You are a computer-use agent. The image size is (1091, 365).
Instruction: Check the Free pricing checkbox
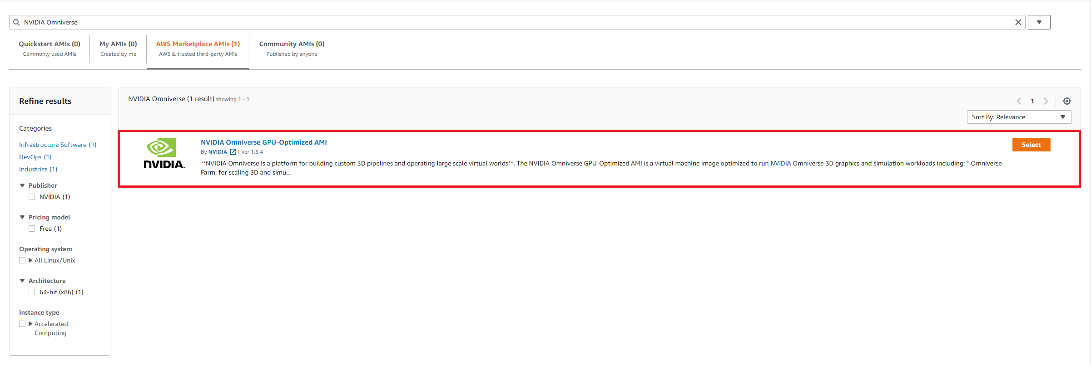point(32,229)
